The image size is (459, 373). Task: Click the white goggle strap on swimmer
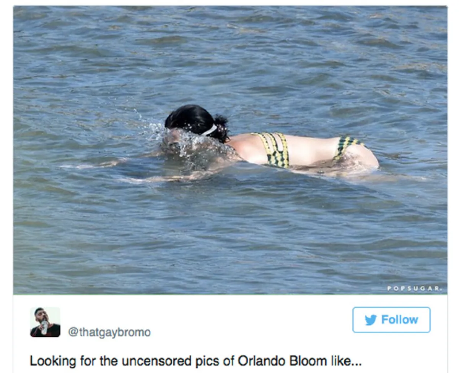[x=209, y=131]
